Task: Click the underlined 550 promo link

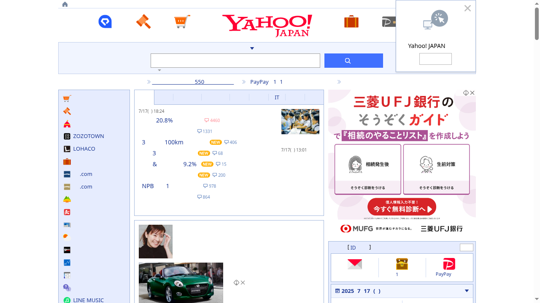Action: point(193,82)
